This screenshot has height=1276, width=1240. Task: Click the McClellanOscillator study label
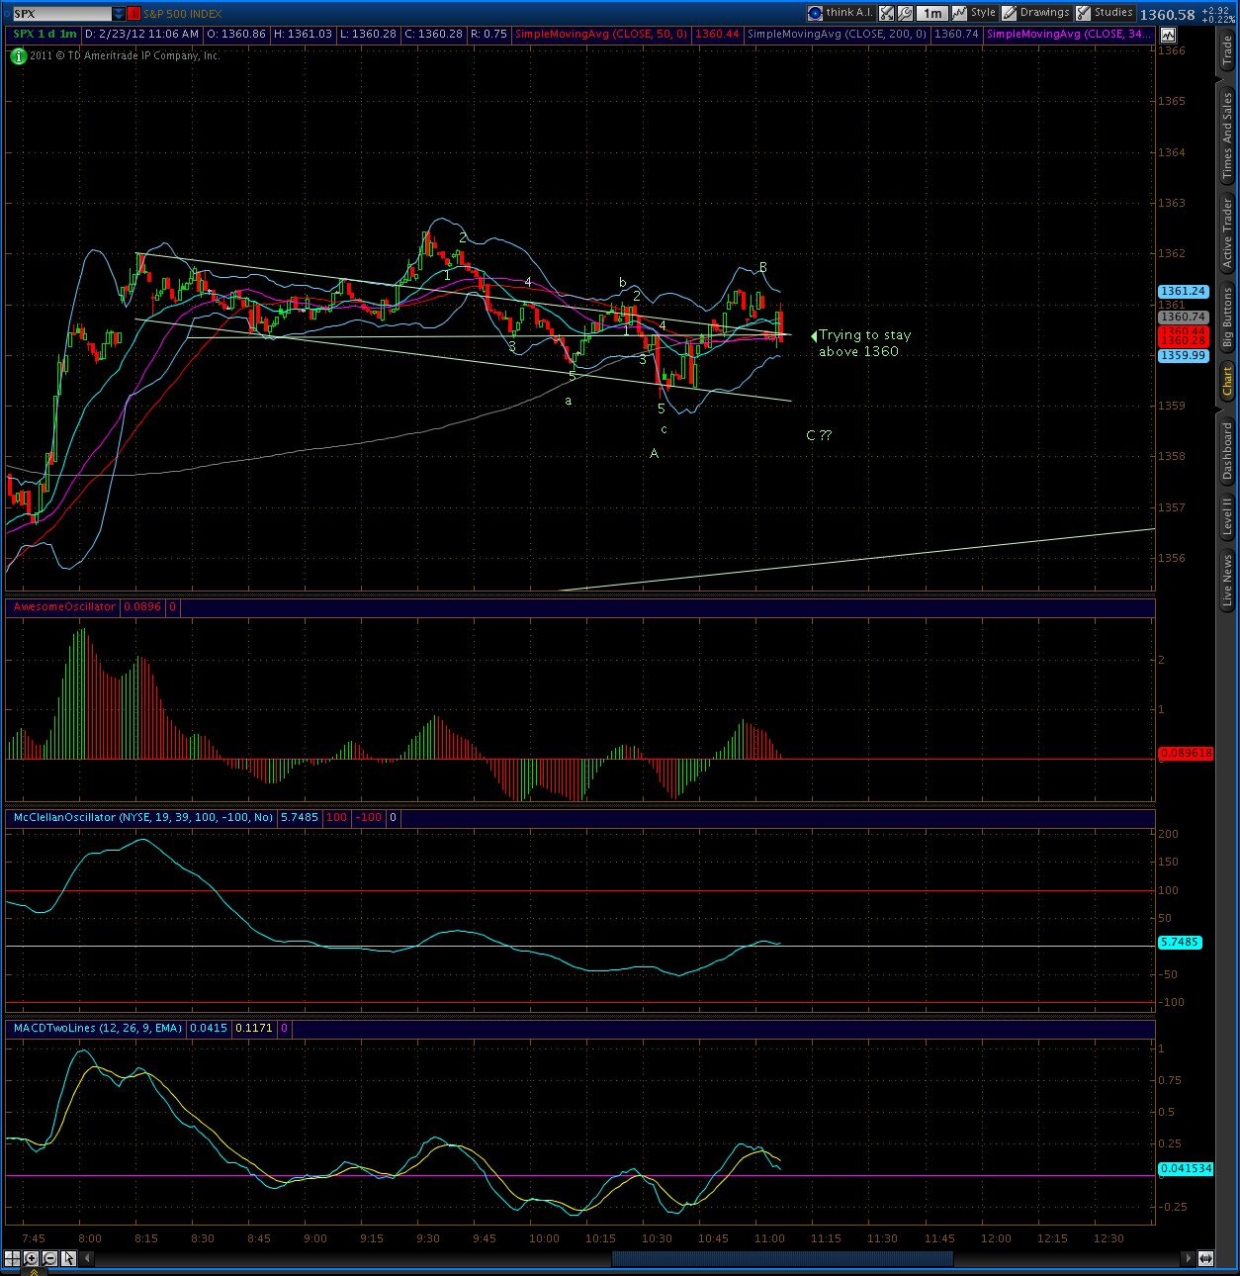143,818
